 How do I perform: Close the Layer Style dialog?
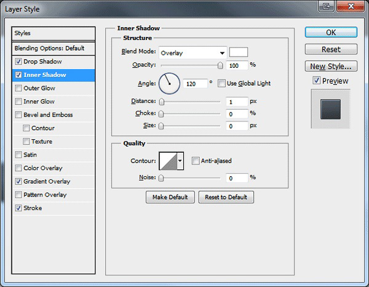coord(351,6)
